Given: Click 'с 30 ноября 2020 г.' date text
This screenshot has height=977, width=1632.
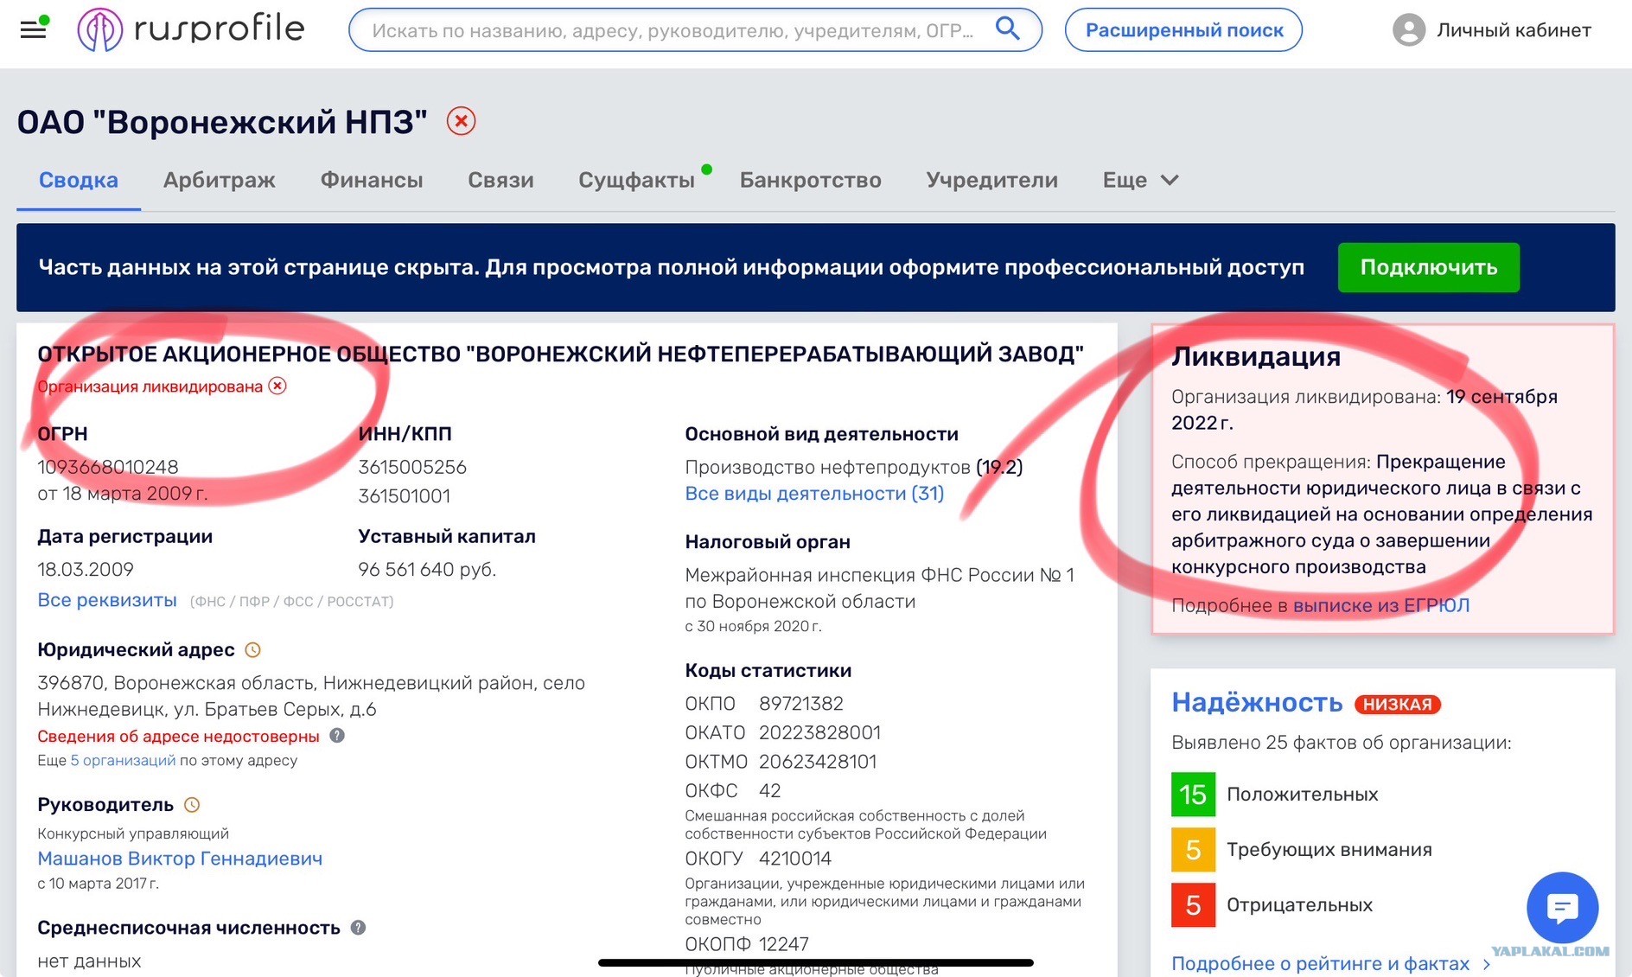Looking at the screenshot, I should 753,626.
